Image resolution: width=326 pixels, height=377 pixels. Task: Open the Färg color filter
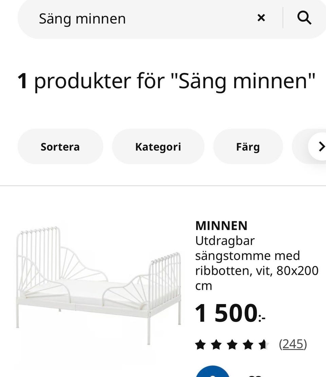pyautogui.click(x=248, y=147)
